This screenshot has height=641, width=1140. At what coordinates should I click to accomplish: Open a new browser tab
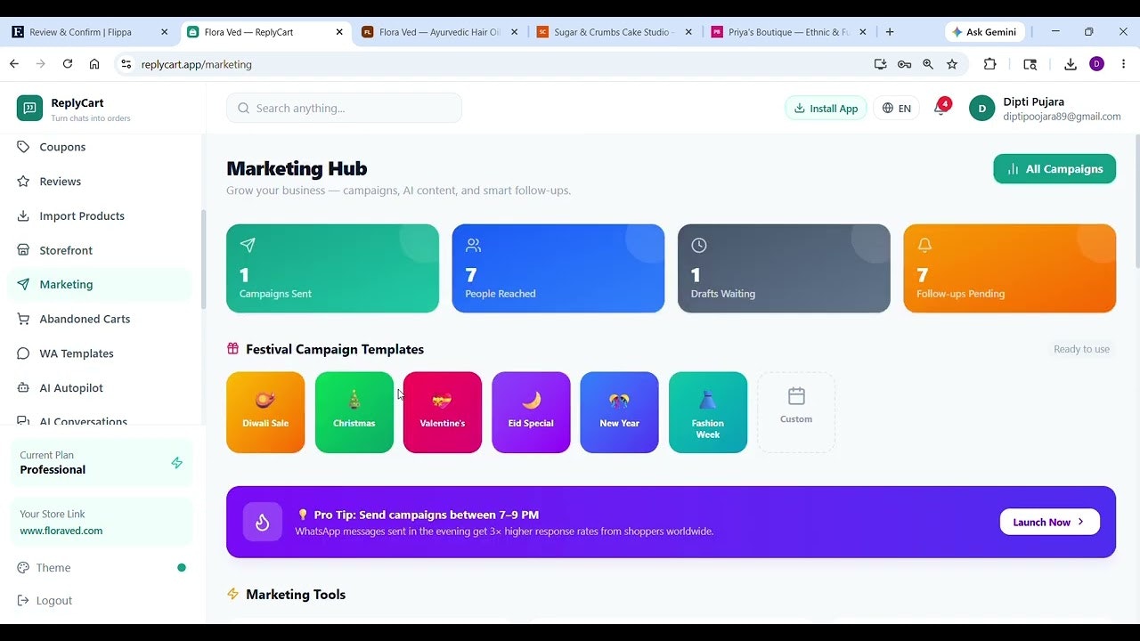[890, 32]
